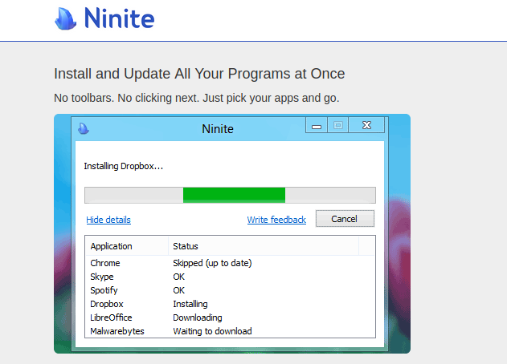Image resolution: width=507 pixels, height=364 pixels.
Task: Open the Write feedback link
Action: (x=276, y=220)
